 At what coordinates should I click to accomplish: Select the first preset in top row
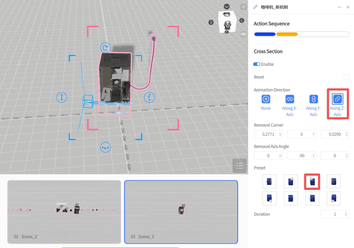click(x=269, y=181)
